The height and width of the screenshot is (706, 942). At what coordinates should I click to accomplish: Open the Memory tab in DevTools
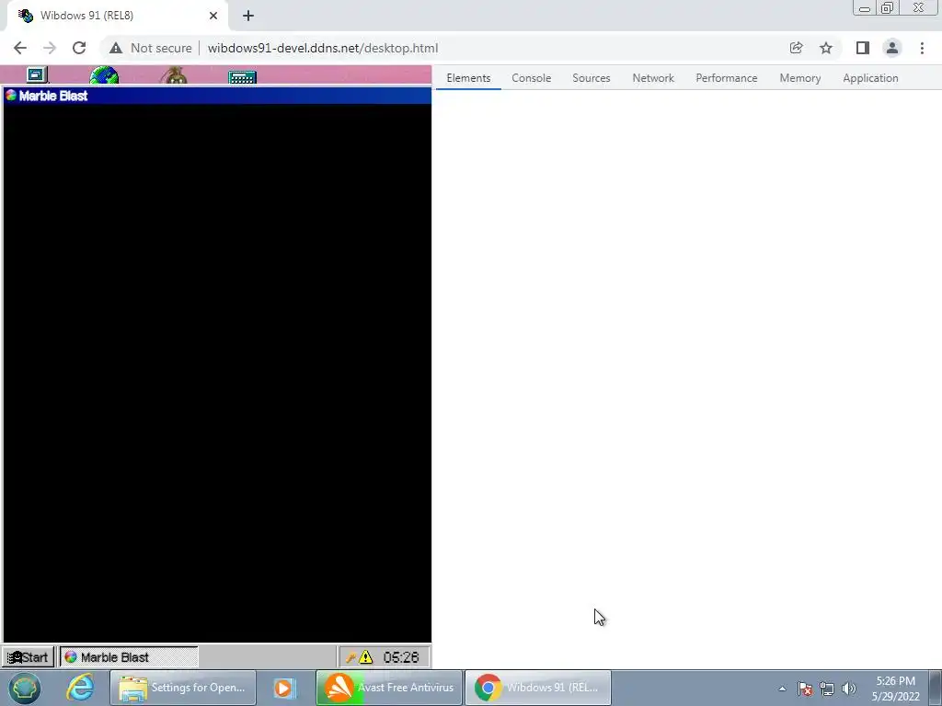[799, 78]
